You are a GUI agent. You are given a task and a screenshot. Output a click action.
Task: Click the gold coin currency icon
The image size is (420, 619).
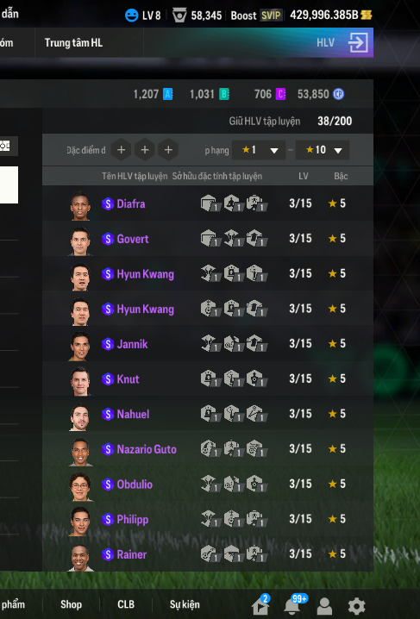coord(367,15)
